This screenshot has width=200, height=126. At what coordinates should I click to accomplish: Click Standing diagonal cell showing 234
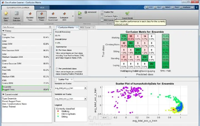click(x=145, y=58)
